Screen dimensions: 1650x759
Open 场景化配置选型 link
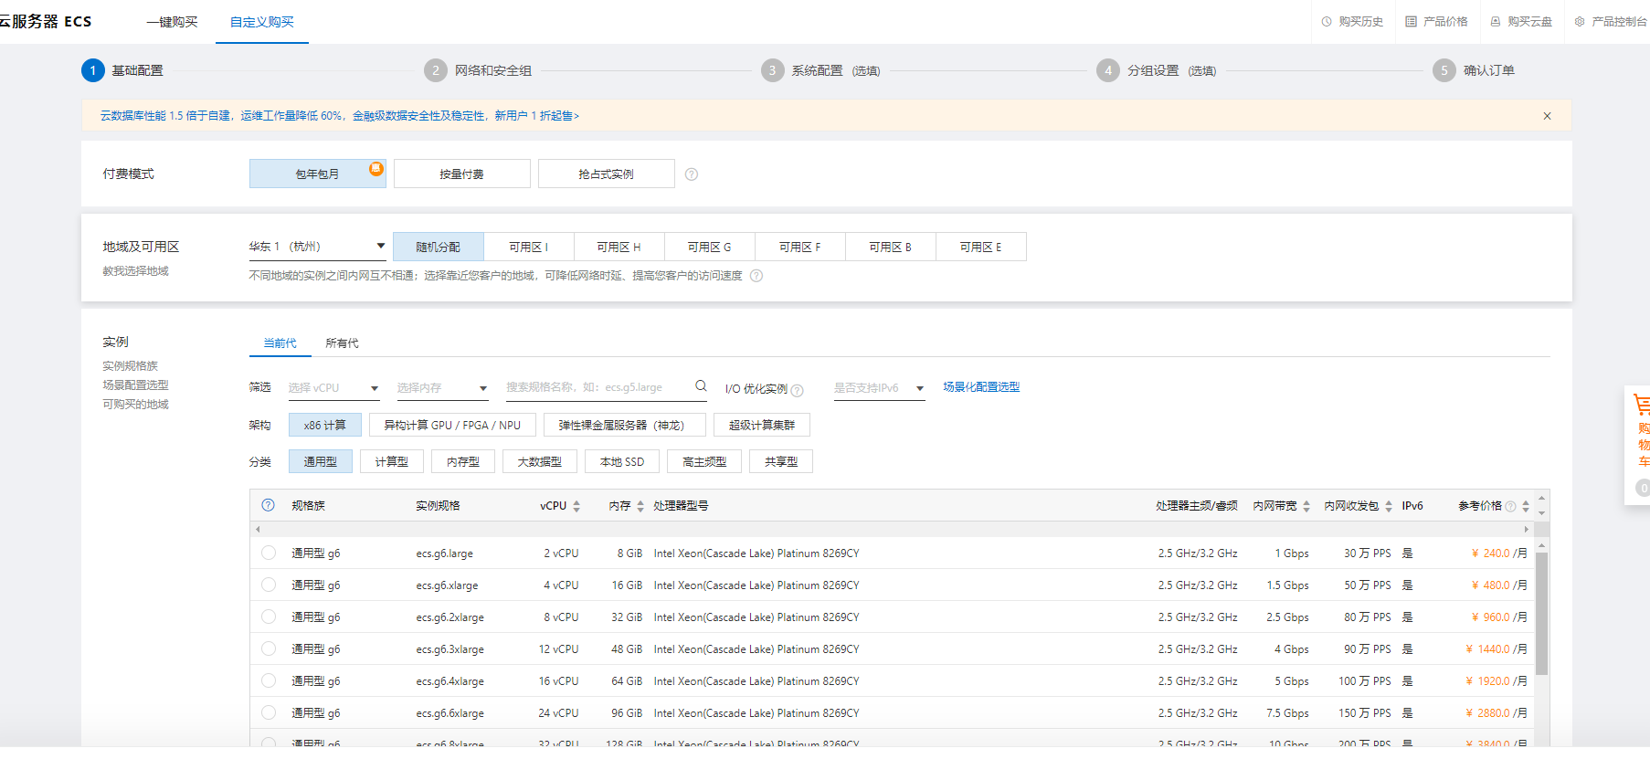tap(981, 387)
